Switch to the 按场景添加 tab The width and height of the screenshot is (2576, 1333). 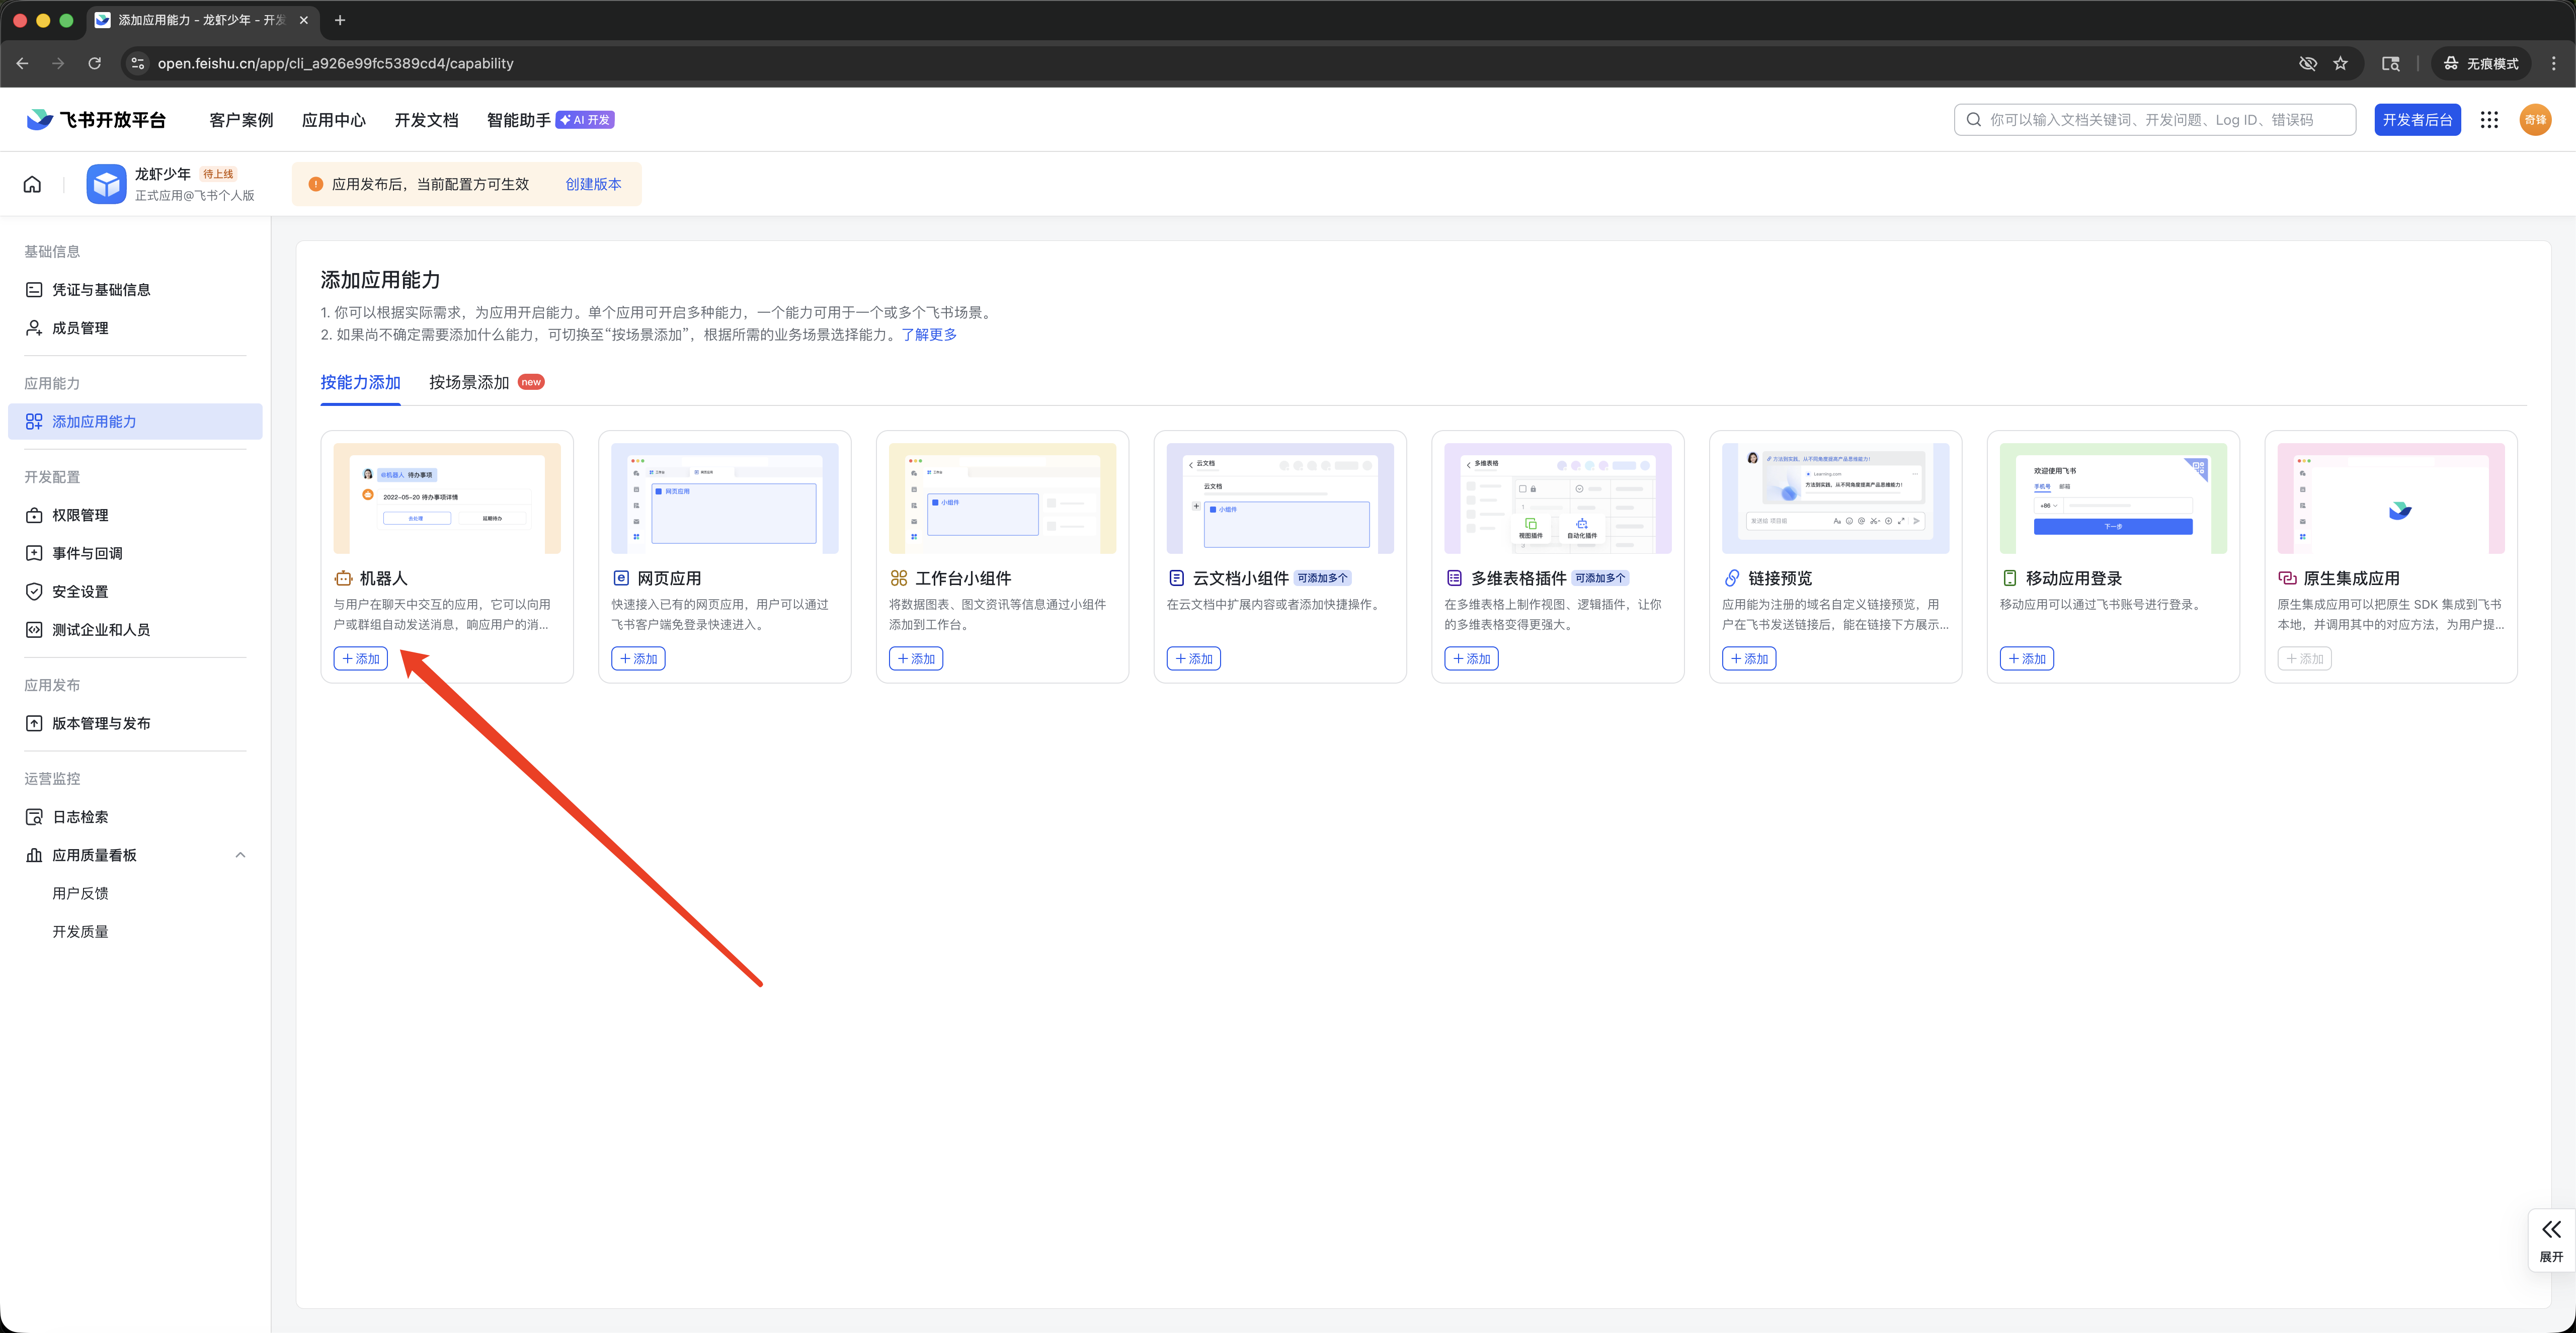pyautogui.click(x=469, y=382)
